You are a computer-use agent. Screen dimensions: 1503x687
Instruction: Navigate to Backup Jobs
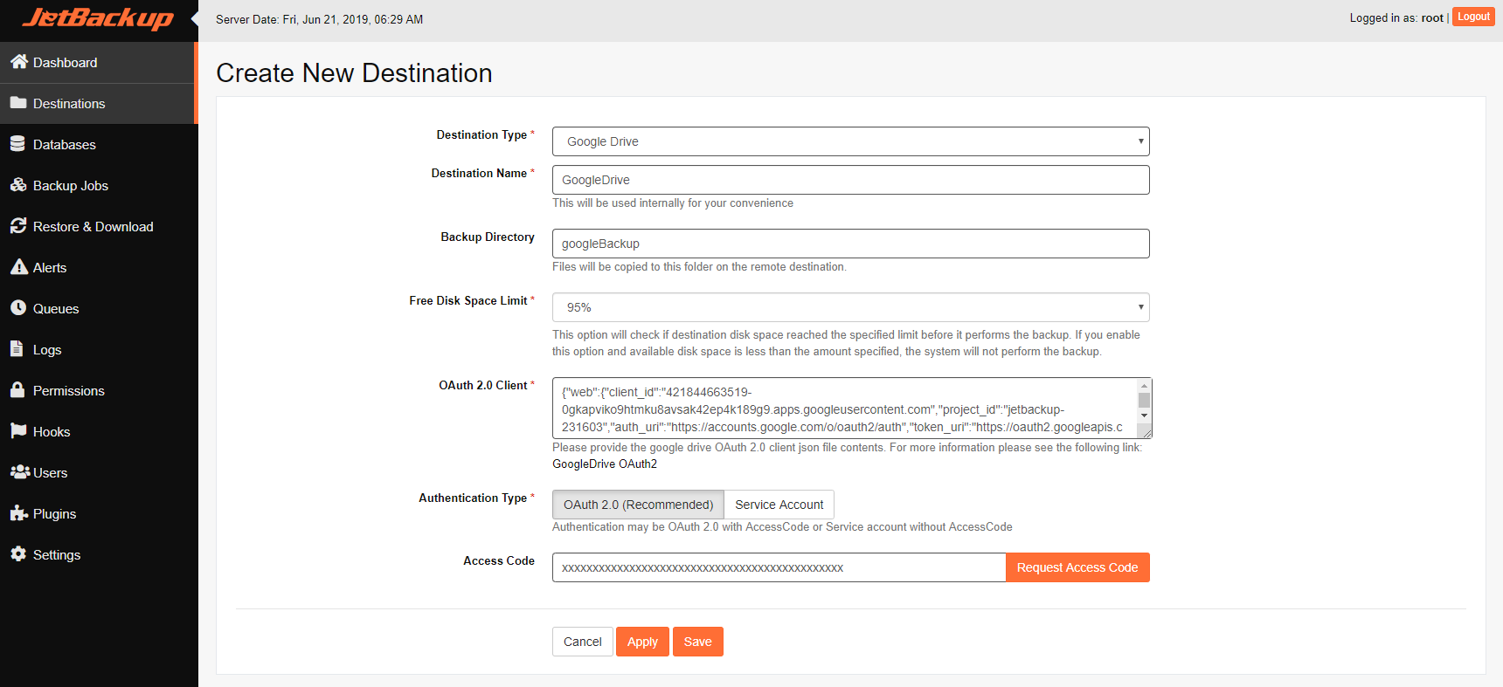[x=97, y=186]
